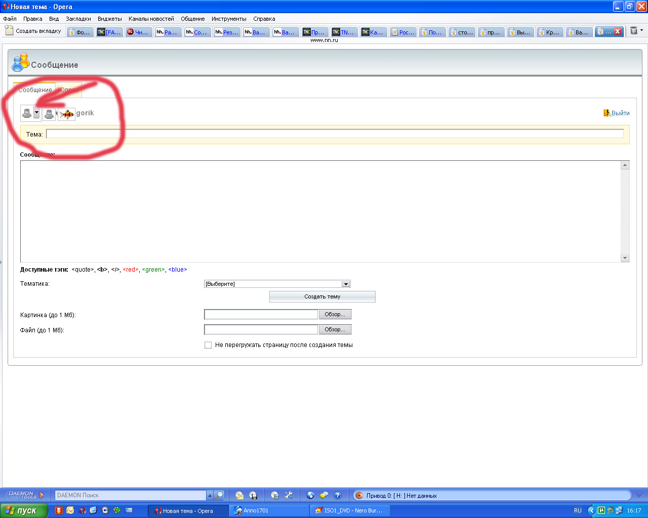Open the Закладки menu
Image resolution: width=648 pixels, height=518 pixels.
point(78,19)
